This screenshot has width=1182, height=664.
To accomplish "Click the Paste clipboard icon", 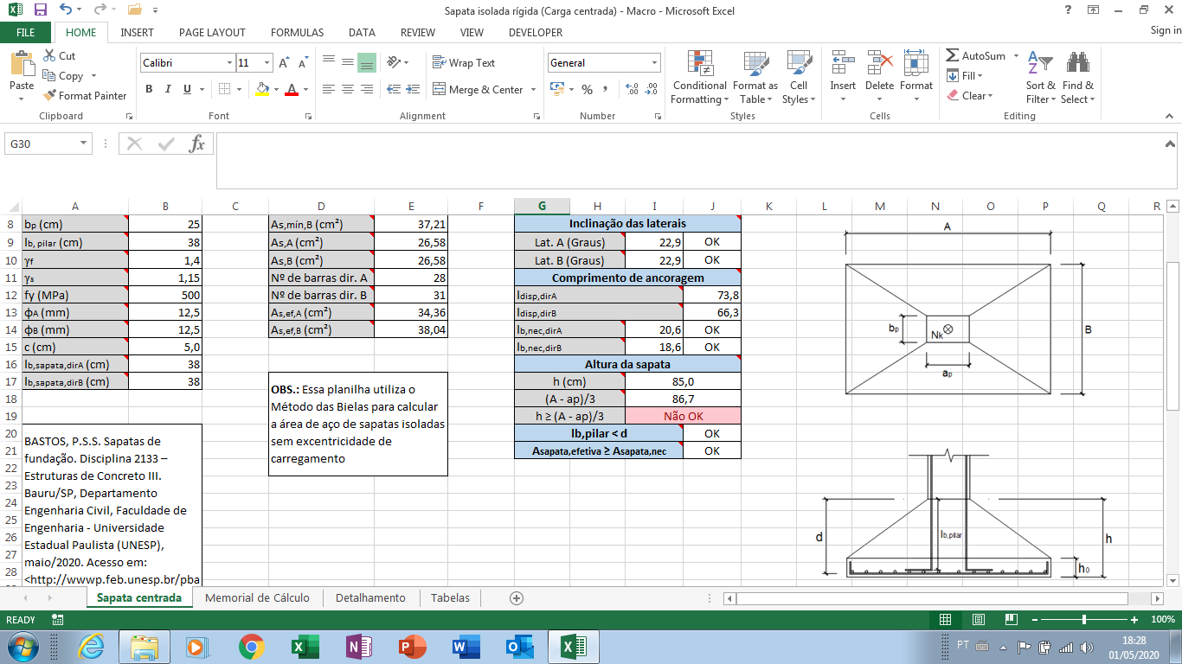I will tap(22, 65).
